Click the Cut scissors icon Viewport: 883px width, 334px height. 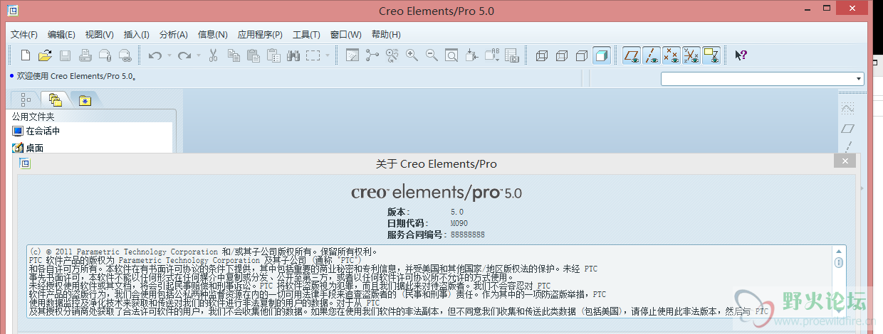tap(213, 55)
